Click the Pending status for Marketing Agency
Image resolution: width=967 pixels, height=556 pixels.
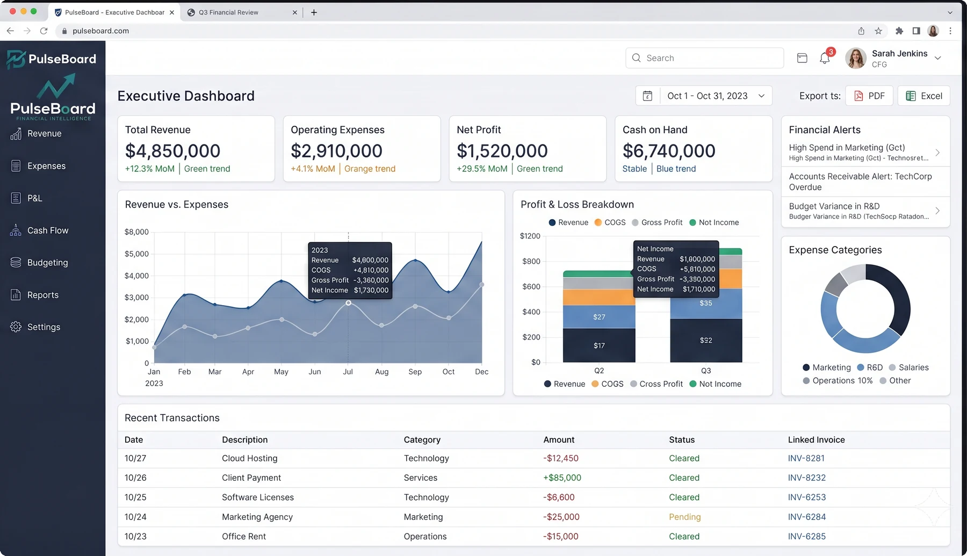pyautogui.click(x=684, y=517)
